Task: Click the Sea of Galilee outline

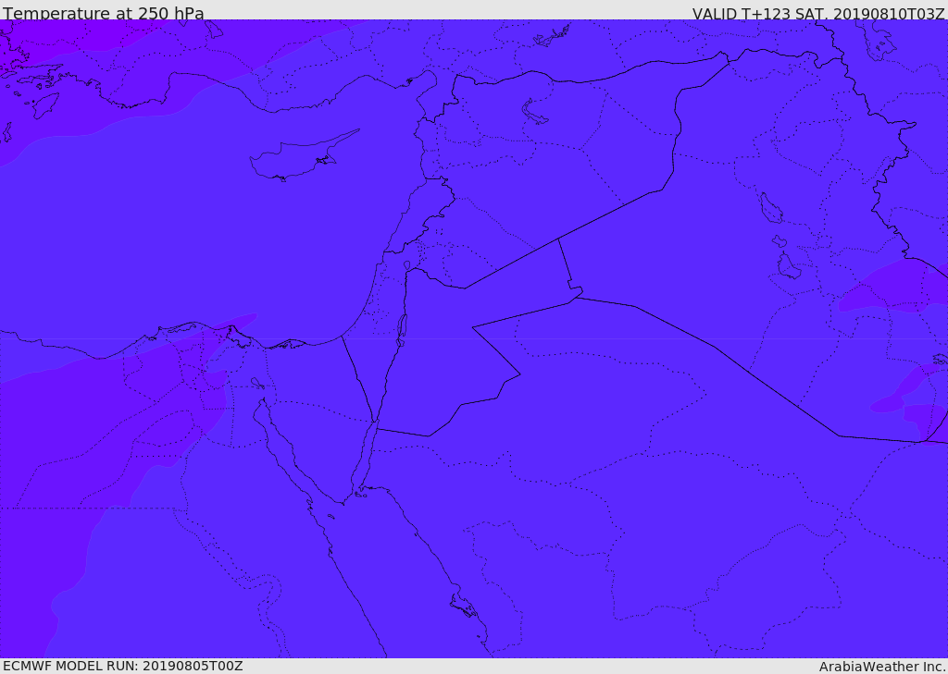Action: 406,265
